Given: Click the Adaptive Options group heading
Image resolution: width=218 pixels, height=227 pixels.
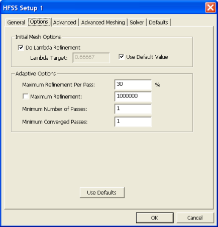Looking at the screenshot, I should click(36, 74).
